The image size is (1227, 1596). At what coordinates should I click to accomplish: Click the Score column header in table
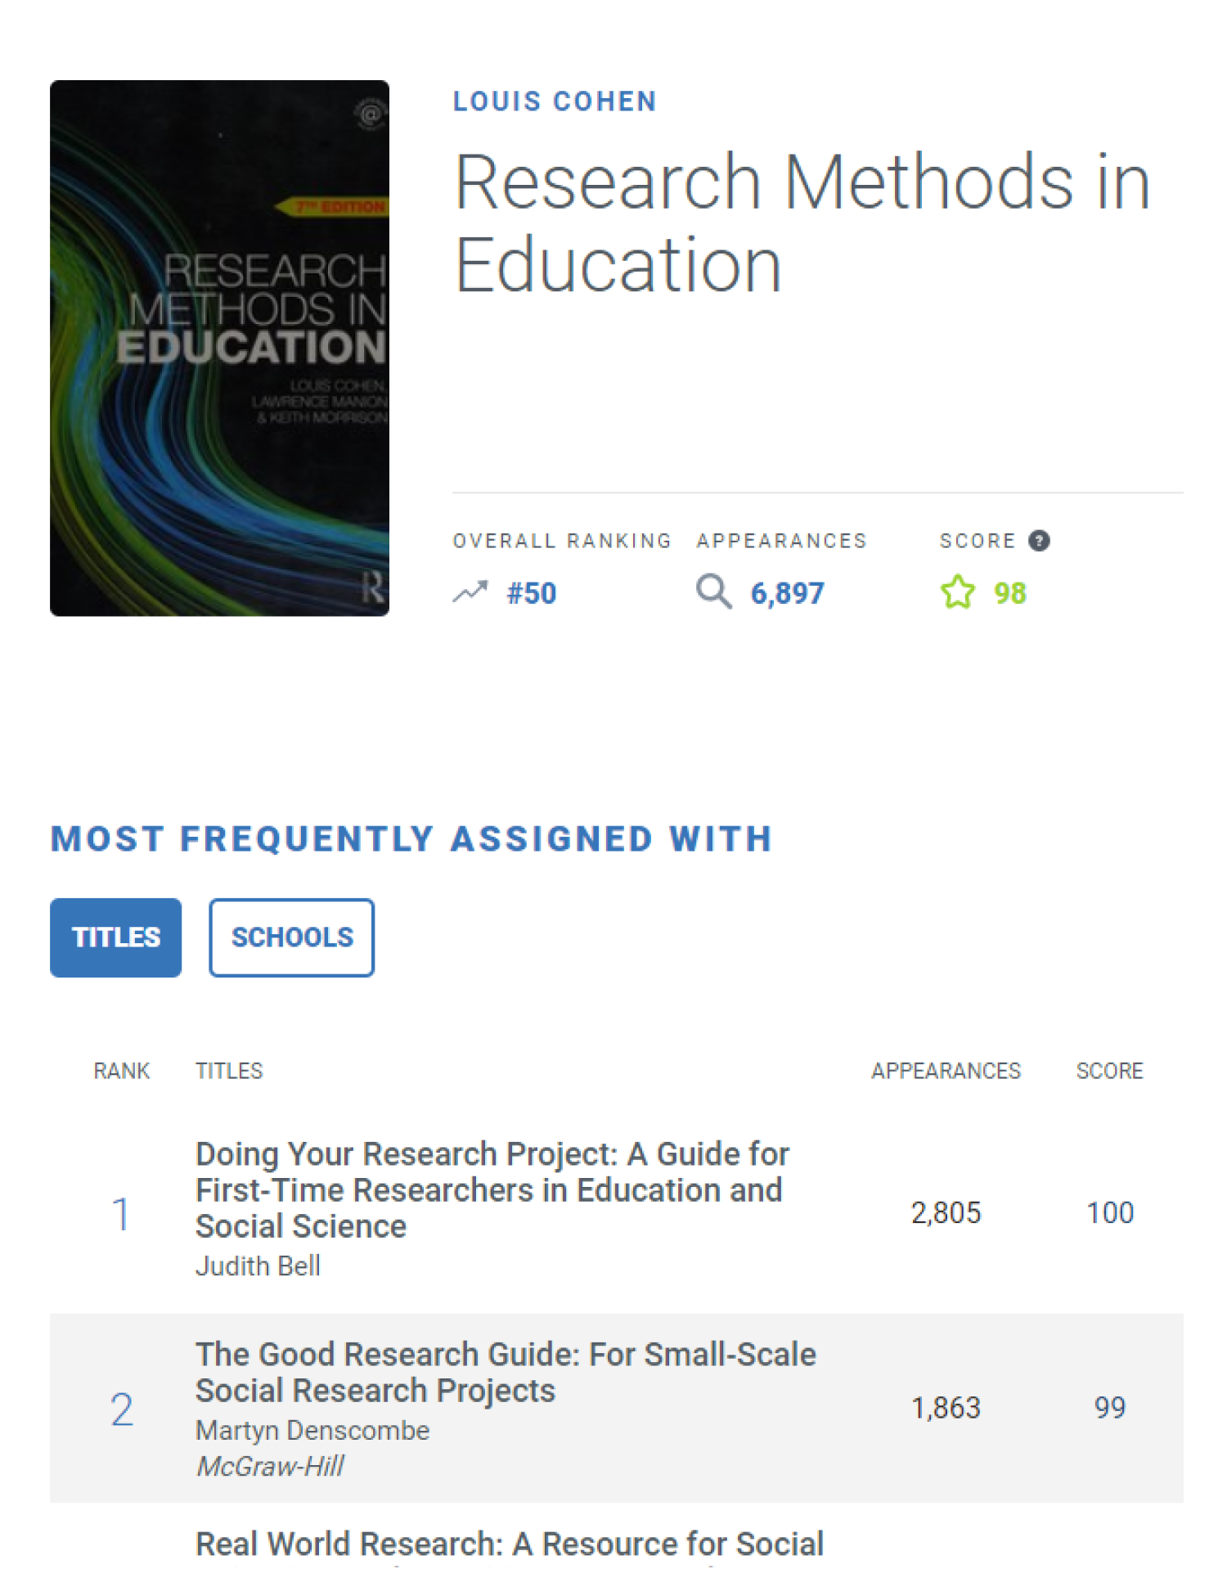[x=1109, y=1071]
